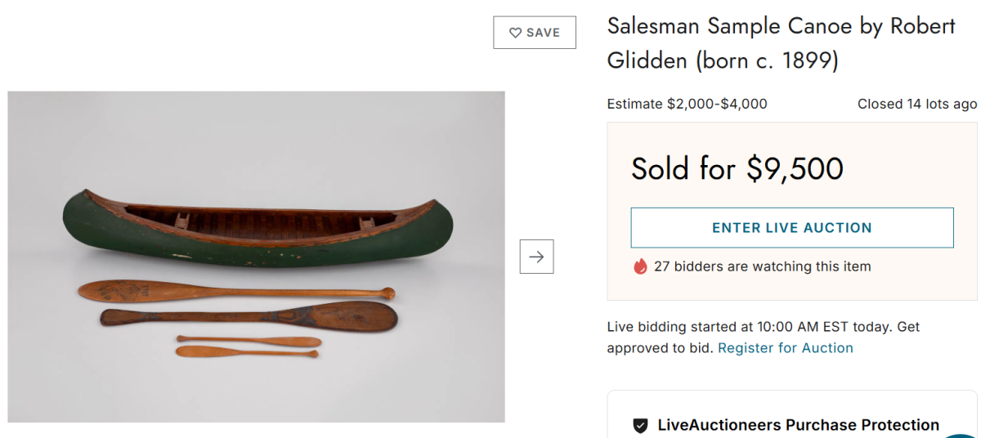
Task: Go to next image with arrow
Action: (536, 257)
